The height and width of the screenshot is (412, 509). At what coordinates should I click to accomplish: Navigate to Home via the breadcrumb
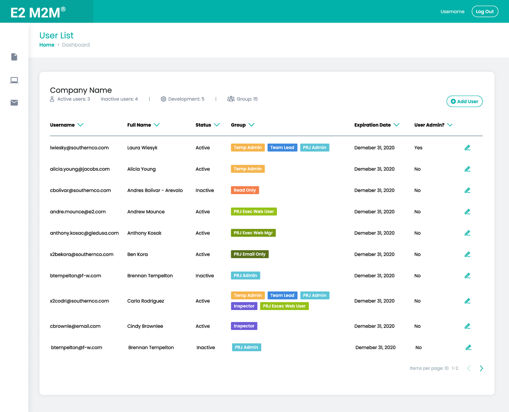click(x=47, y=45)
